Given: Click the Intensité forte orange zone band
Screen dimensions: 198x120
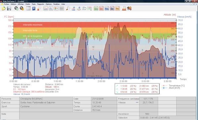Looking at the screenshot, I should point(95,30).
